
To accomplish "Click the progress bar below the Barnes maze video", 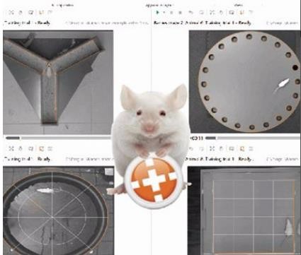I will pyautogui.click(x=253, y=138).
